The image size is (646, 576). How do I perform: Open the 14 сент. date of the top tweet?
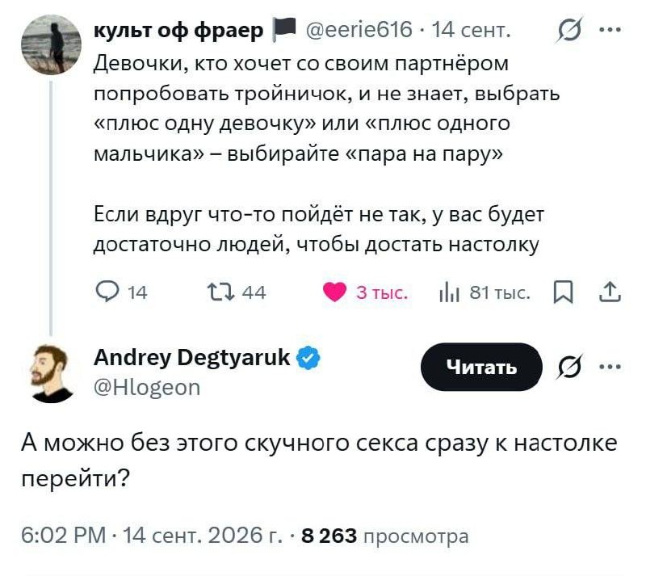point(472,30)
